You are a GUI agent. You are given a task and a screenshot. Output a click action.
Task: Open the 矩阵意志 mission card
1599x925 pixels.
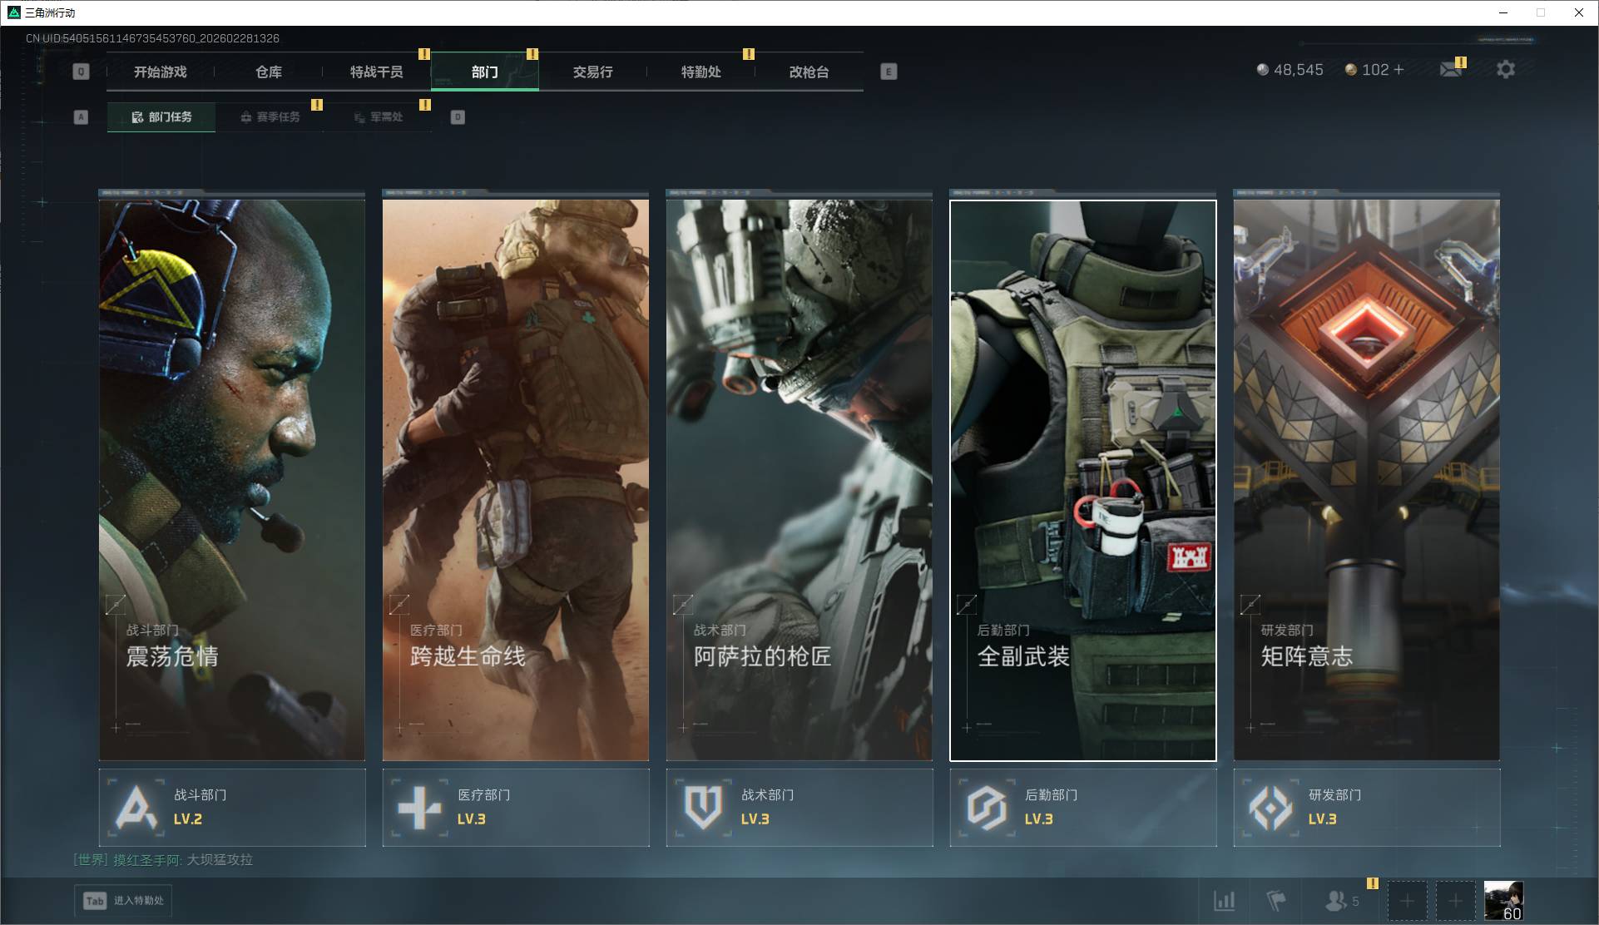pos(1366,480)
